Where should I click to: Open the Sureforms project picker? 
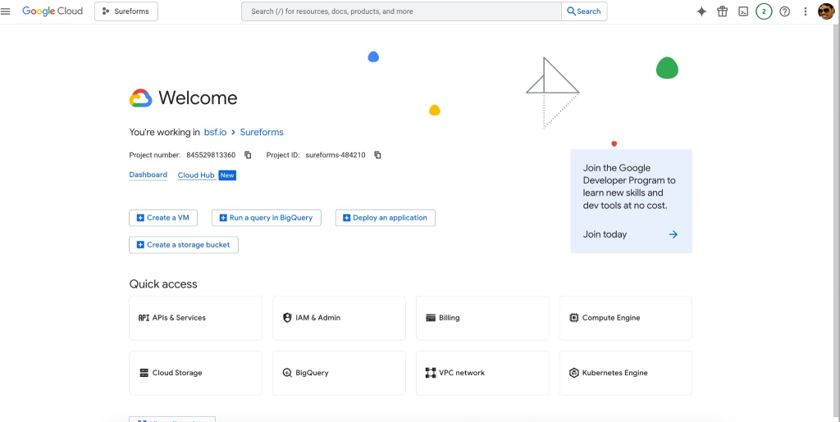click(126, 11)
